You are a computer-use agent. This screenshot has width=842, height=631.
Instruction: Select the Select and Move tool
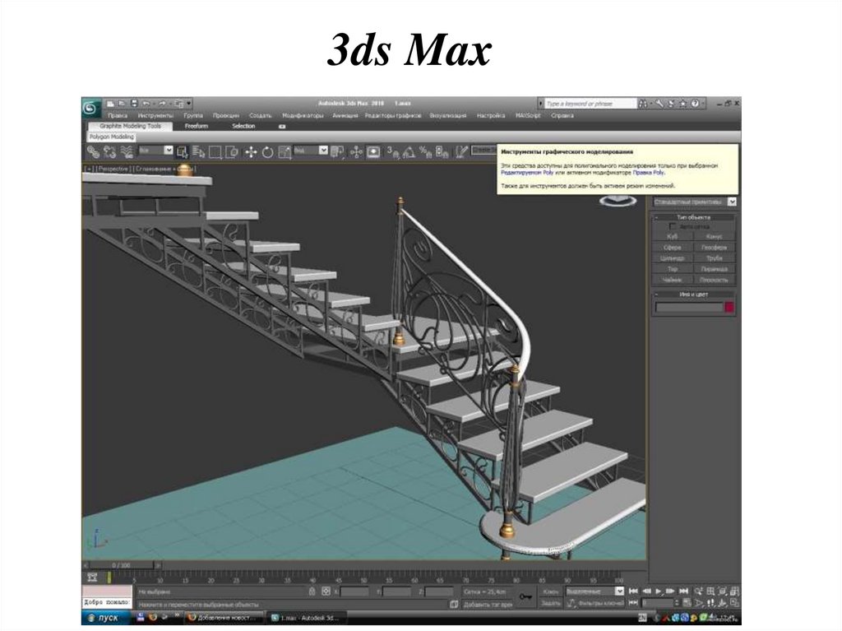[x=250, y=153]
